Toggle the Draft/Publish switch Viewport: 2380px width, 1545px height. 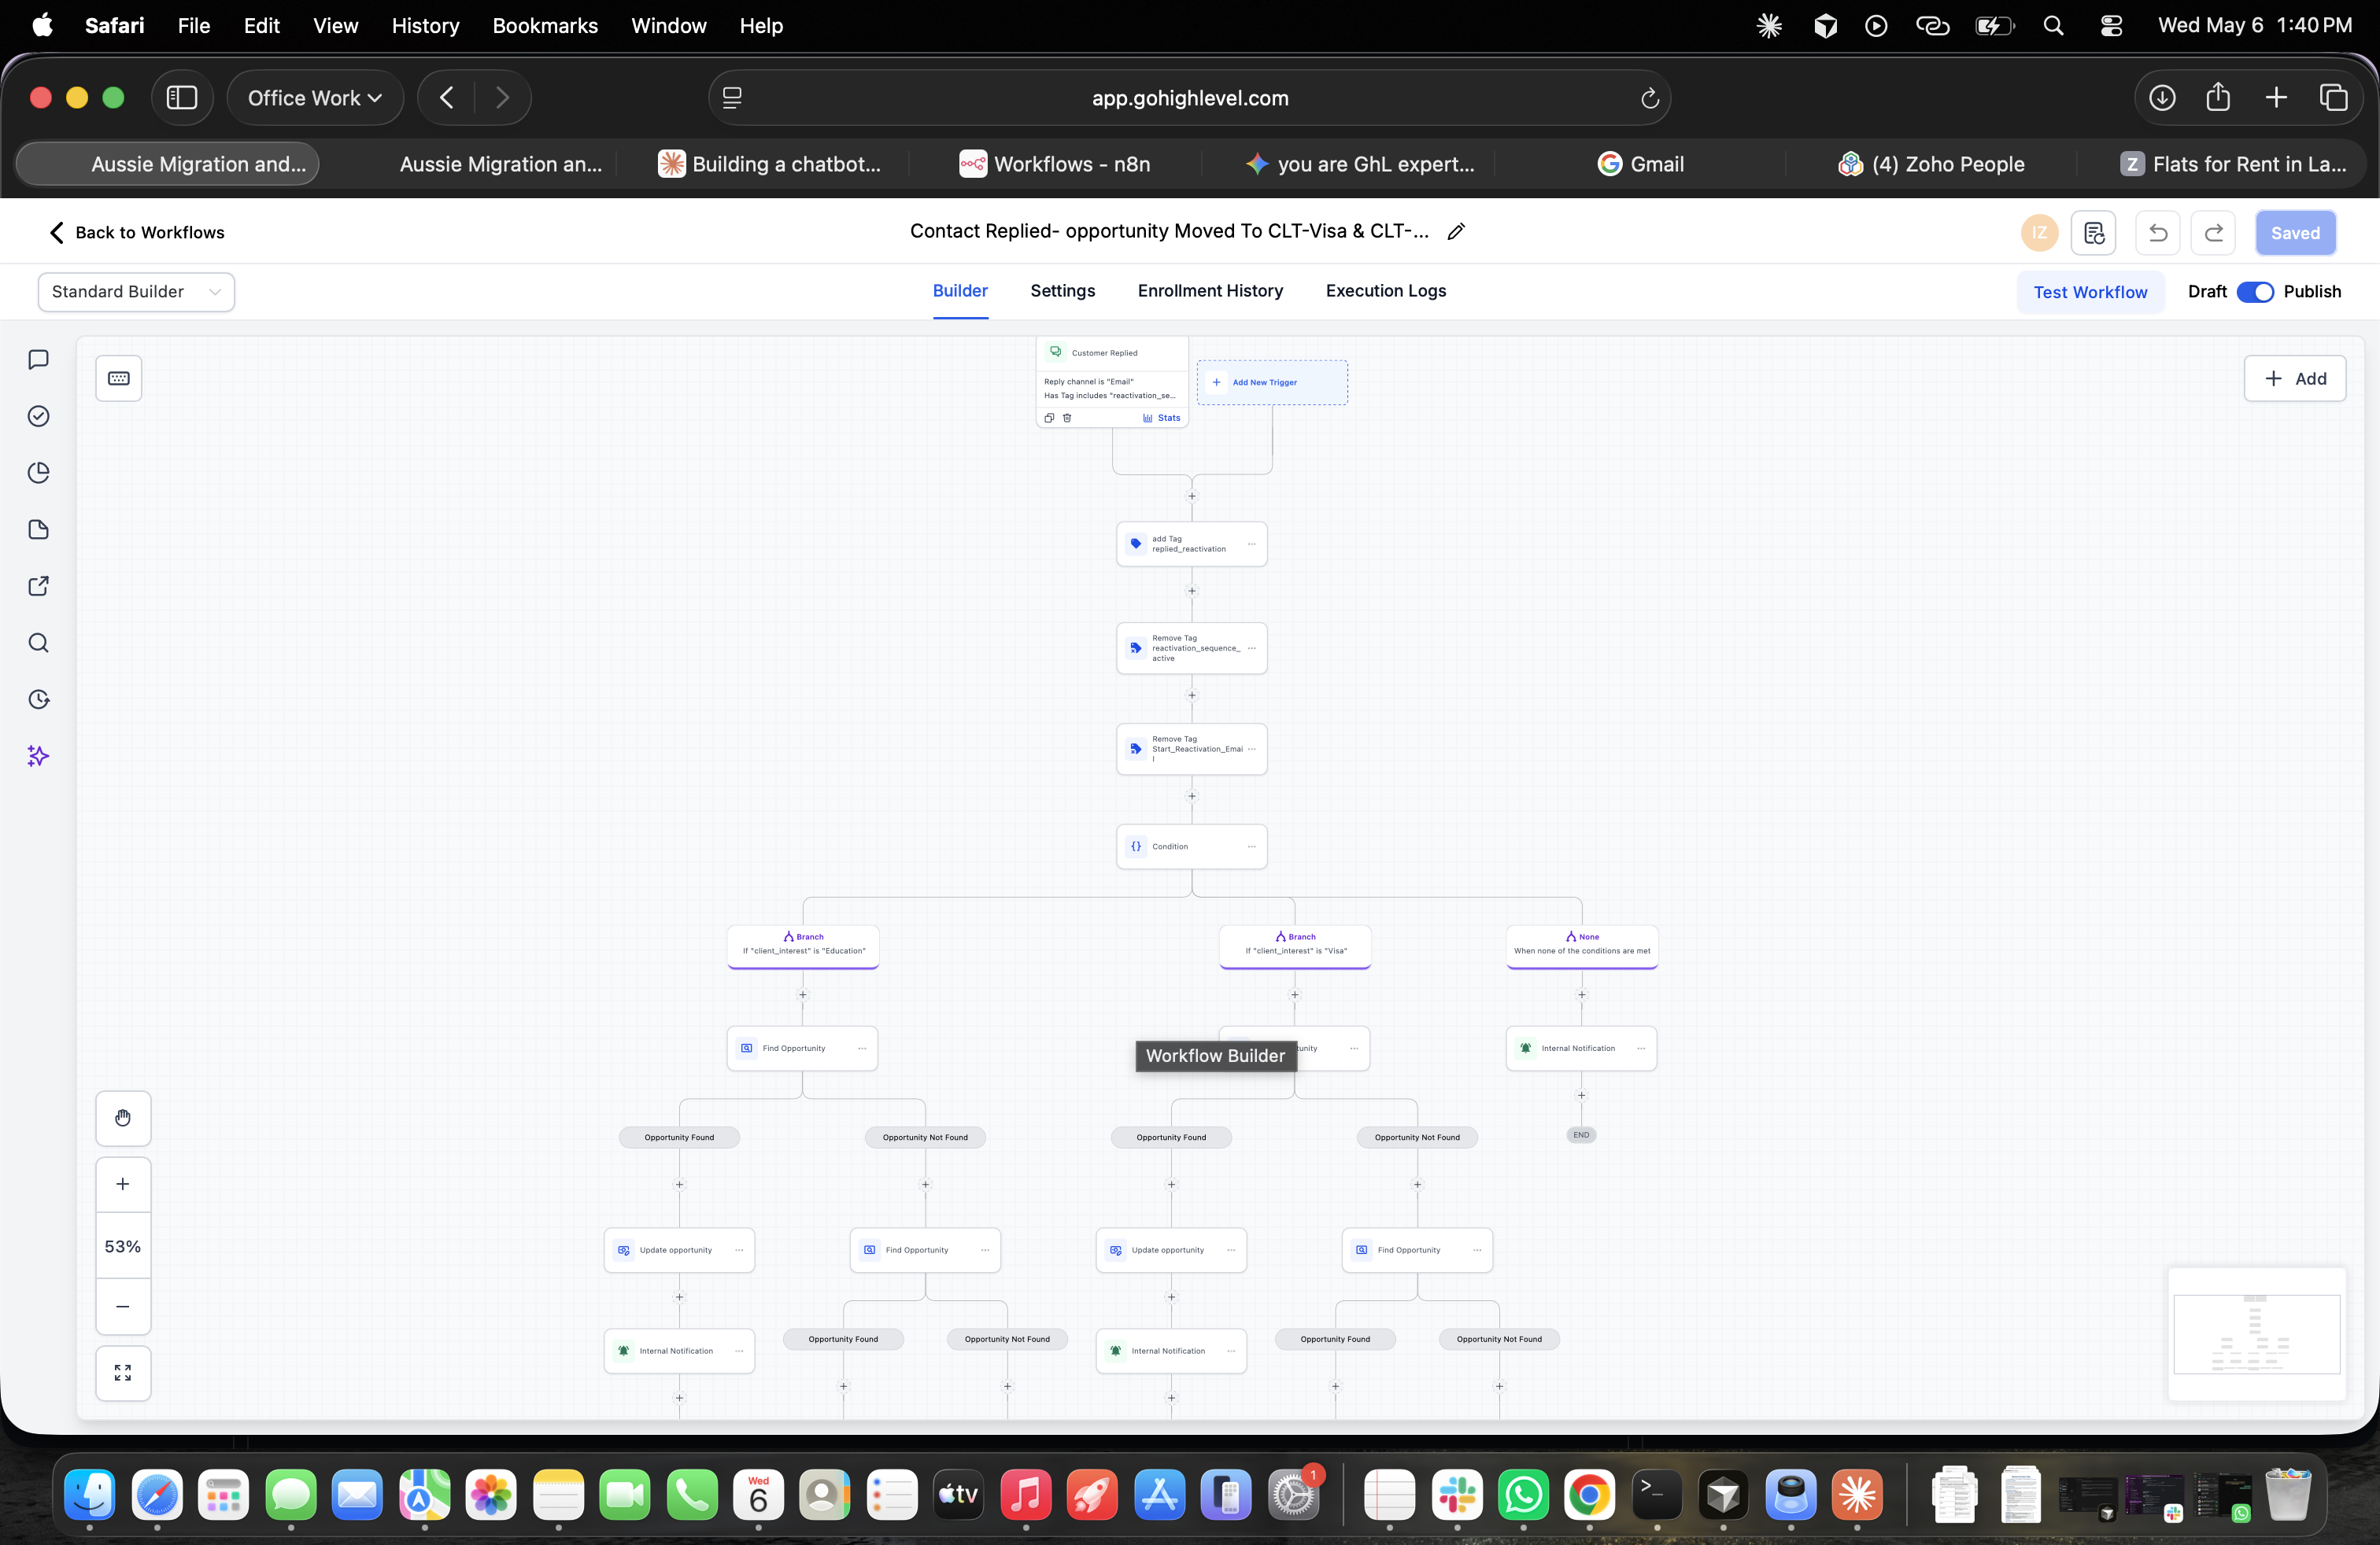(x=2255, y=292)
